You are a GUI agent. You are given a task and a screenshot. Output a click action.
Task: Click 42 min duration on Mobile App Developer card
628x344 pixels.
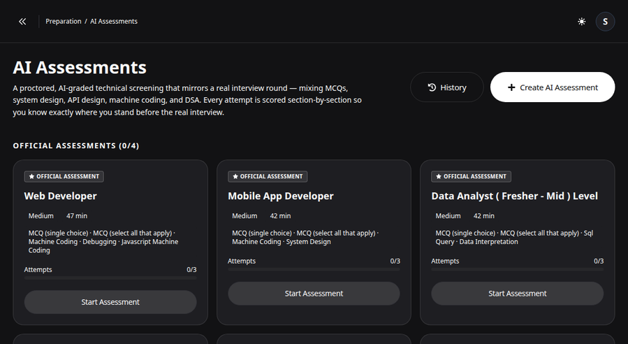tap(280, 216)
